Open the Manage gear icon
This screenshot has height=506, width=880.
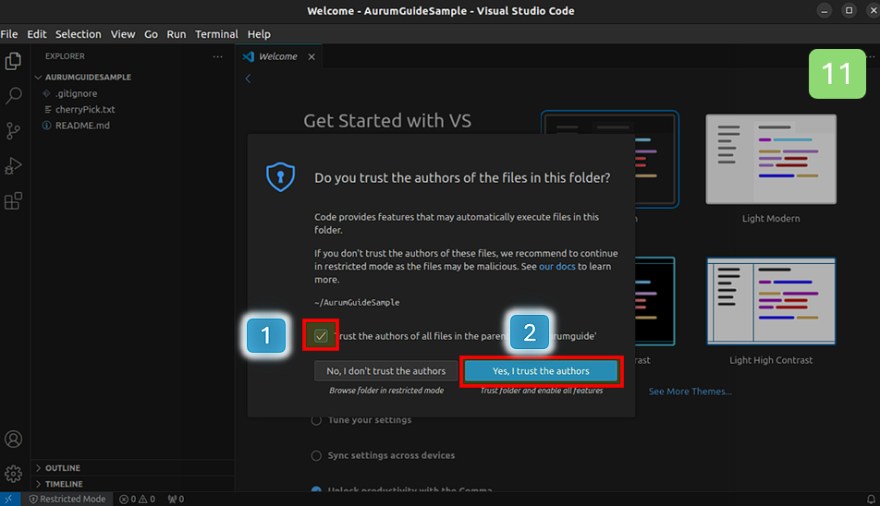14,474
